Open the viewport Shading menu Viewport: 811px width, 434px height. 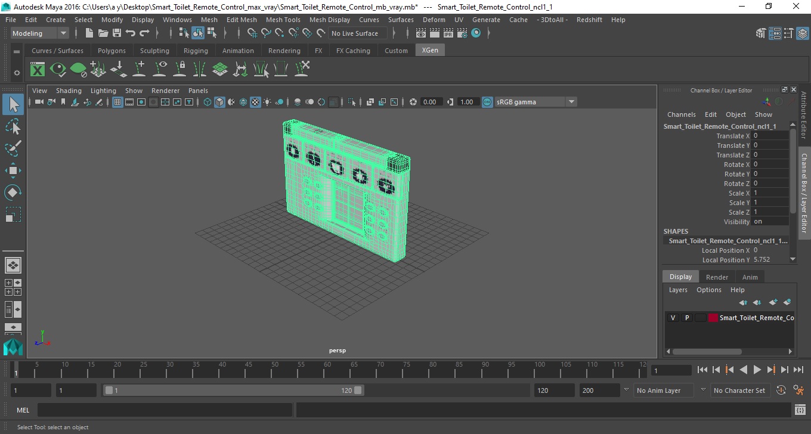coord(69,91)
